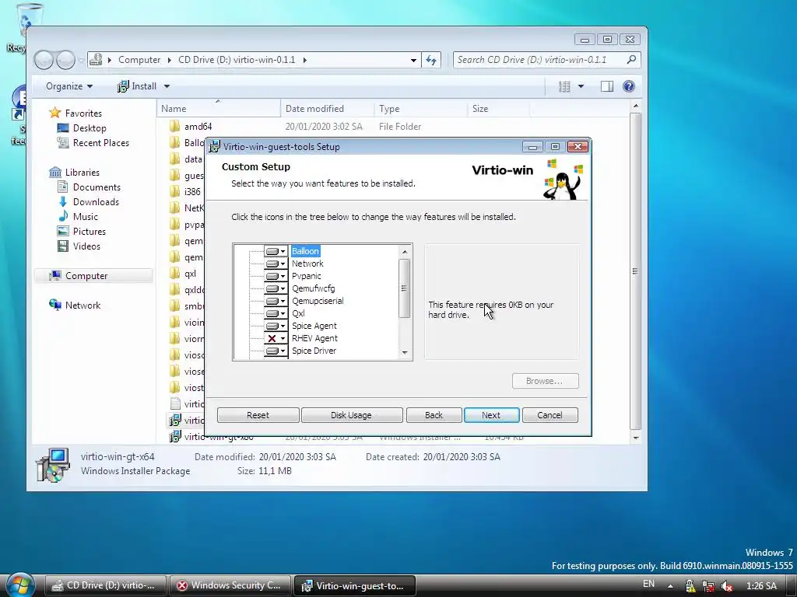The height and width of the screenshot is (597, 797).
Task: Open the Start menu
Action: tap(20, 585)
